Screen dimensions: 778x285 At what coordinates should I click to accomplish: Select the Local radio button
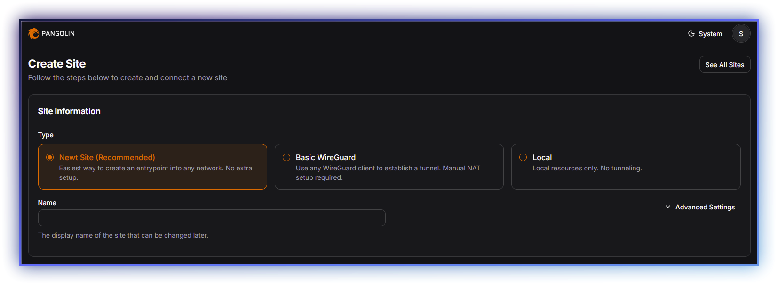pos(523,157)
